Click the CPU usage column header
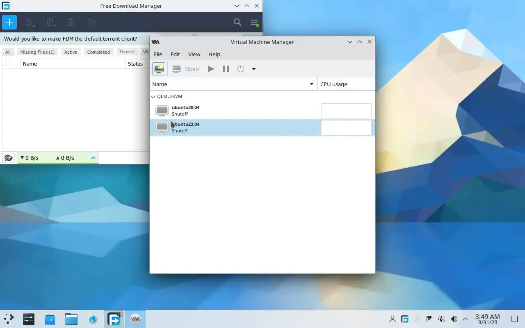The height and width of the screenshot is (328, 525). 346,84
